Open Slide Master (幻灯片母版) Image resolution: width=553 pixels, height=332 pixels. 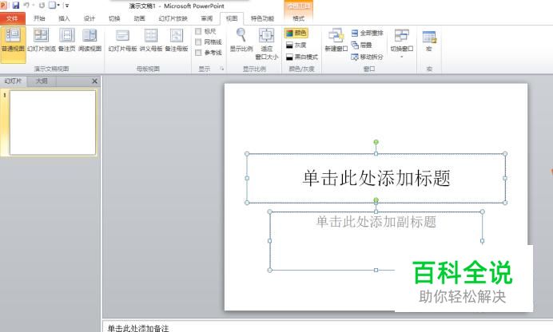click(122, 40)
